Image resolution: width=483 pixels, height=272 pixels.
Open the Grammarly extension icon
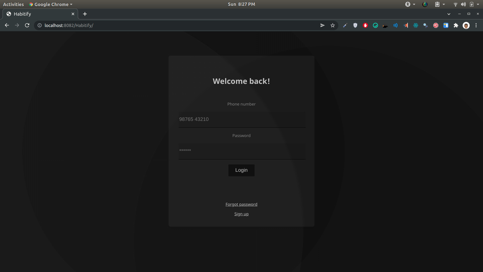pos(375,25)
